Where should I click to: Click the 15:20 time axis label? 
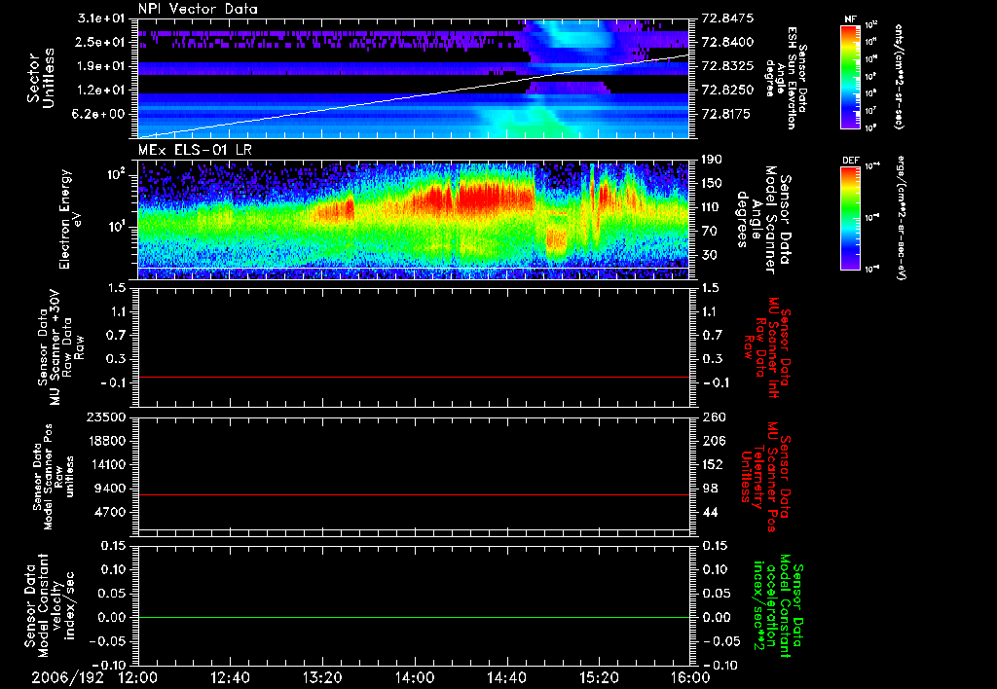click(x=599, y=678)
